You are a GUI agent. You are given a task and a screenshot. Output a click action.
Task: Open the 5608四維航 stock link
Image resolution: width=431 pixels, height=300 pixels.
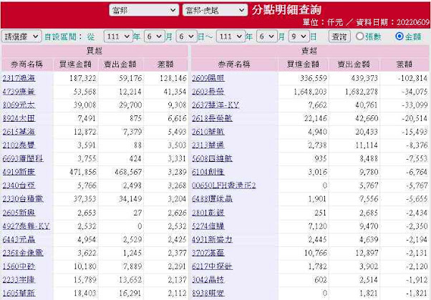click(212, 158)
